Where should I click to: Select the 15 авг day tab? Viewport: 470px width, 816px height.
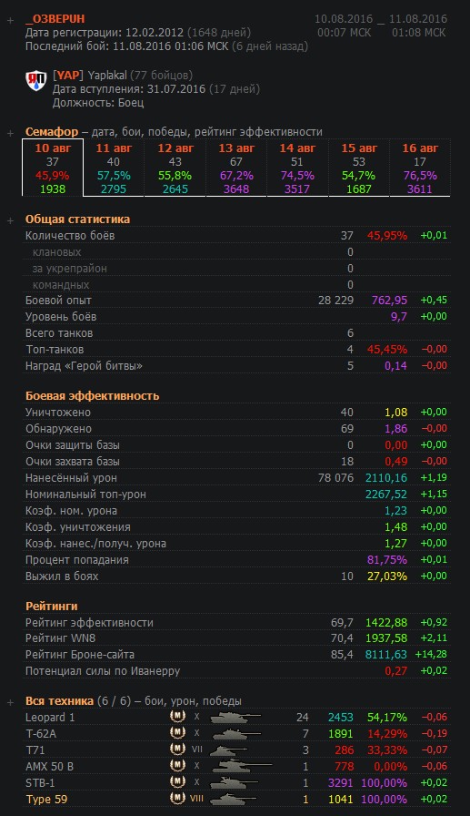pos(359,168)
